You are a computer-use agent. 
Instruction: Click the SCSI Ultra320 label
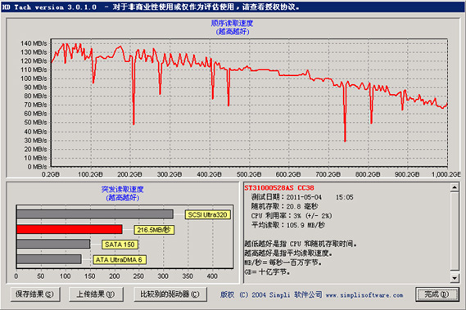(x=208, y=214)
